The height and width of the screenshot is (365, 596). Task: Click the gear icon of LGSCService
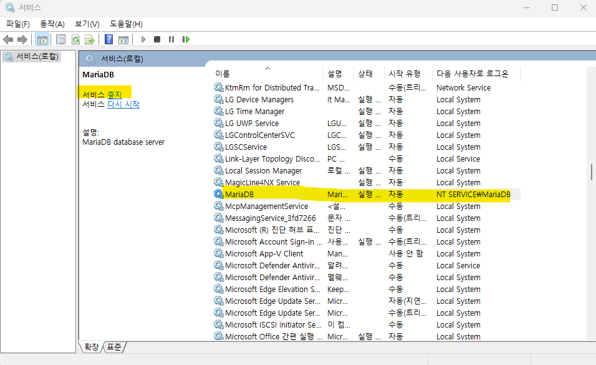tap(218, 147)
